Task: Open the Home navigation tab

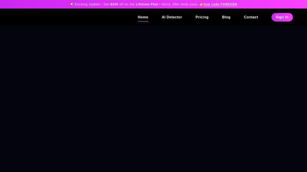Action: click(x=143, y=17)
